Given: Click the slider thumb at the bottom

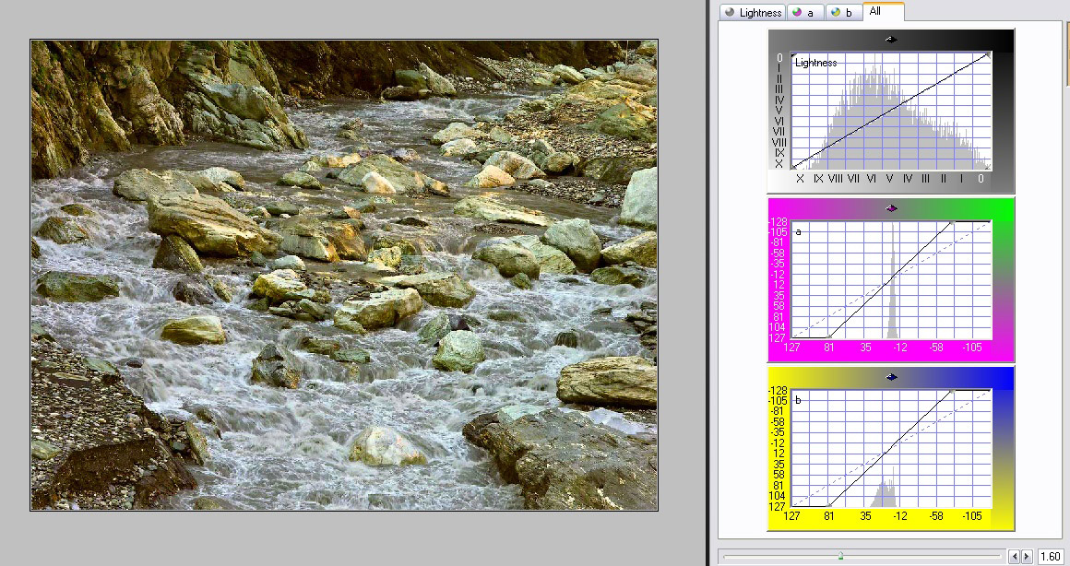Looking at the screenshot, I should [840, 556].
